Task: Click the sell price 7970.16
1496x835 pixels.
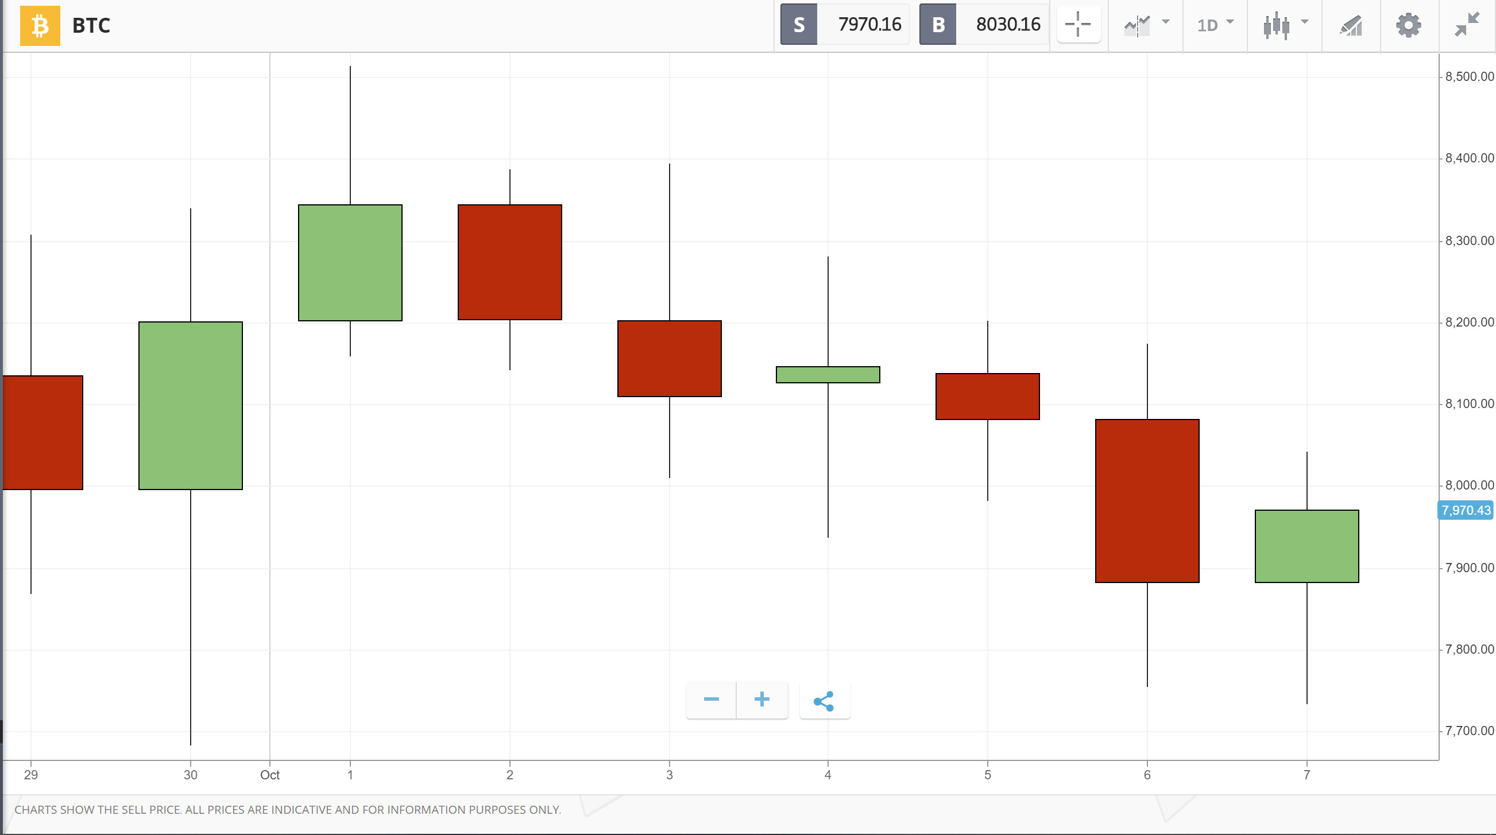Action: click(869, 24)
